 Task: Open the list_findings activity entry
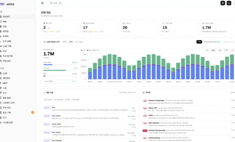90,141
